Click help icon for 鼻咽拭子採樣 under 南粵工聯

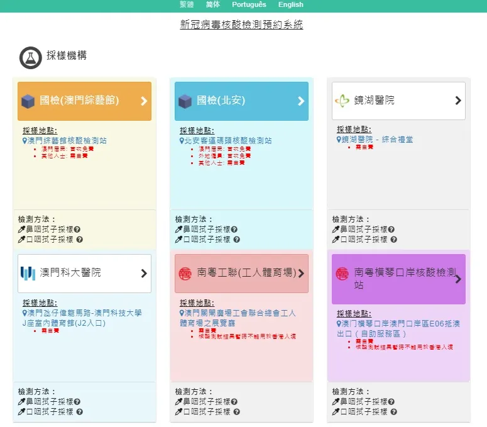point(234,402)
